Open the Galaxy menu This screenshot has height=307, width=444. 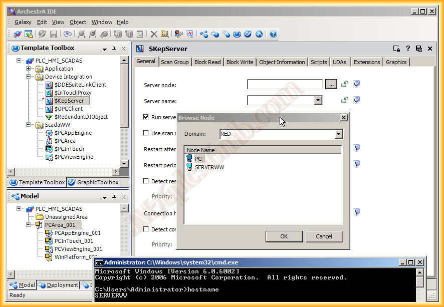(23, 22)
